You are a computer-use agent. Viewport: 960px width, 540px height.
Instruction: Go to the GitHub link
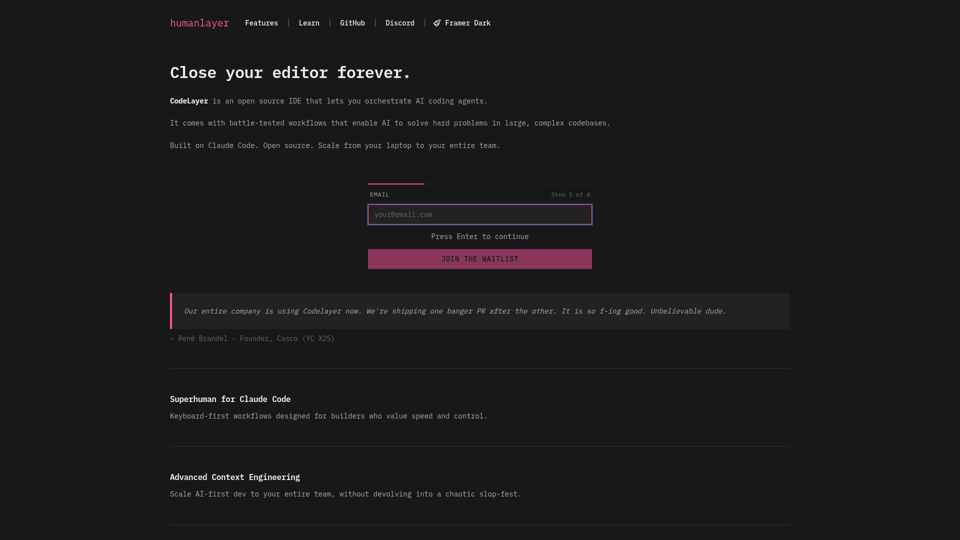tap(352, 23)
